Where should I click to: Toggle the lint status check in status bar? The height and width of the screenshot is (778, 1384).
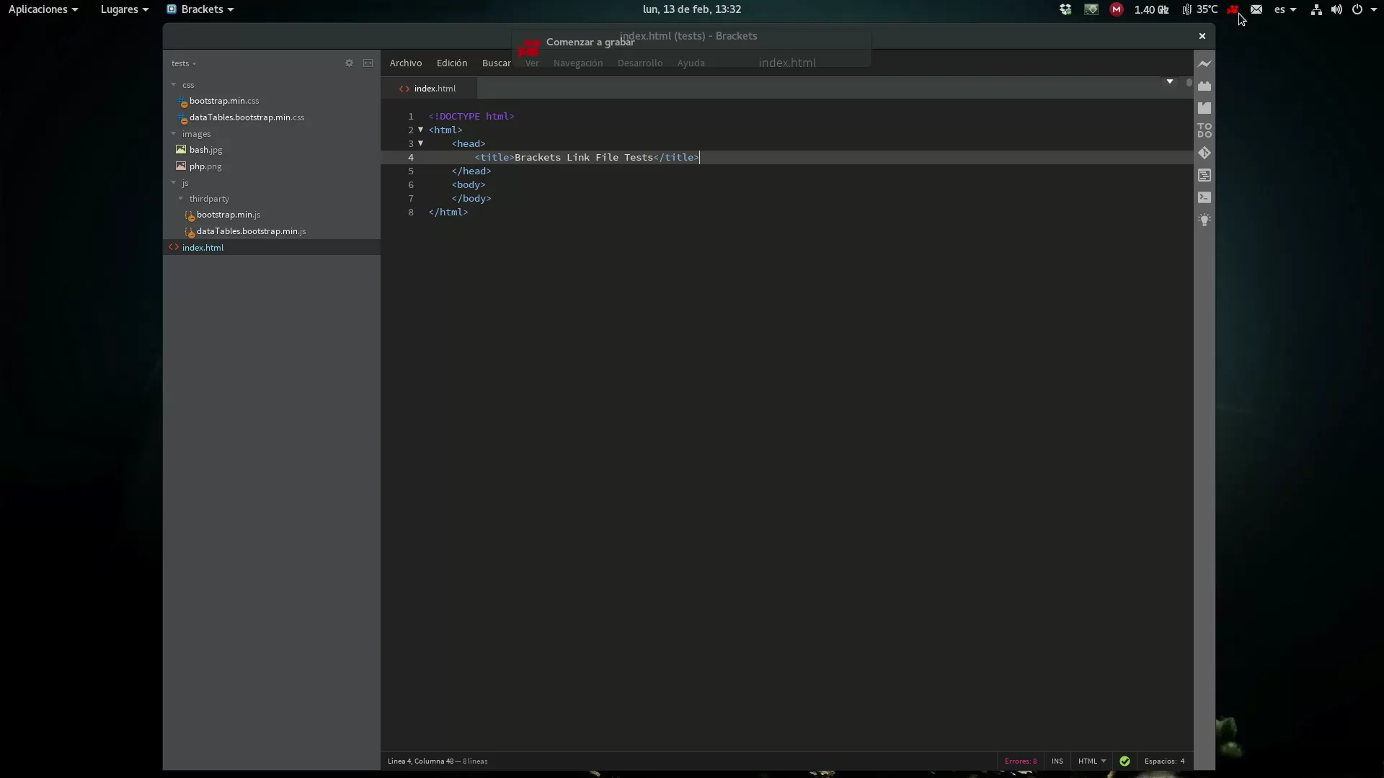[1124, 761]
